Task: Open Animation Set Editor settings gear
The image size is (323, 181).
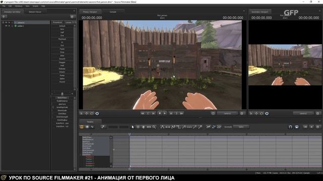Action: 72,17
